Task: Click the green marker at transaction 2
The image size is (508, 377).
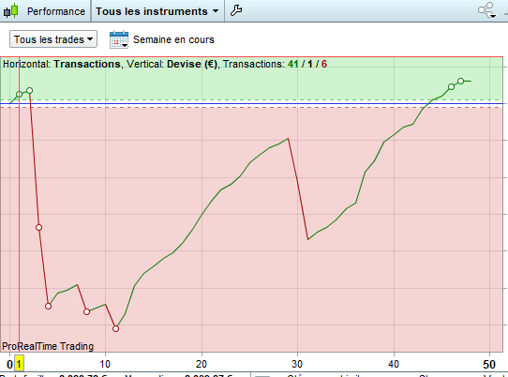Action: pos(29,90)
